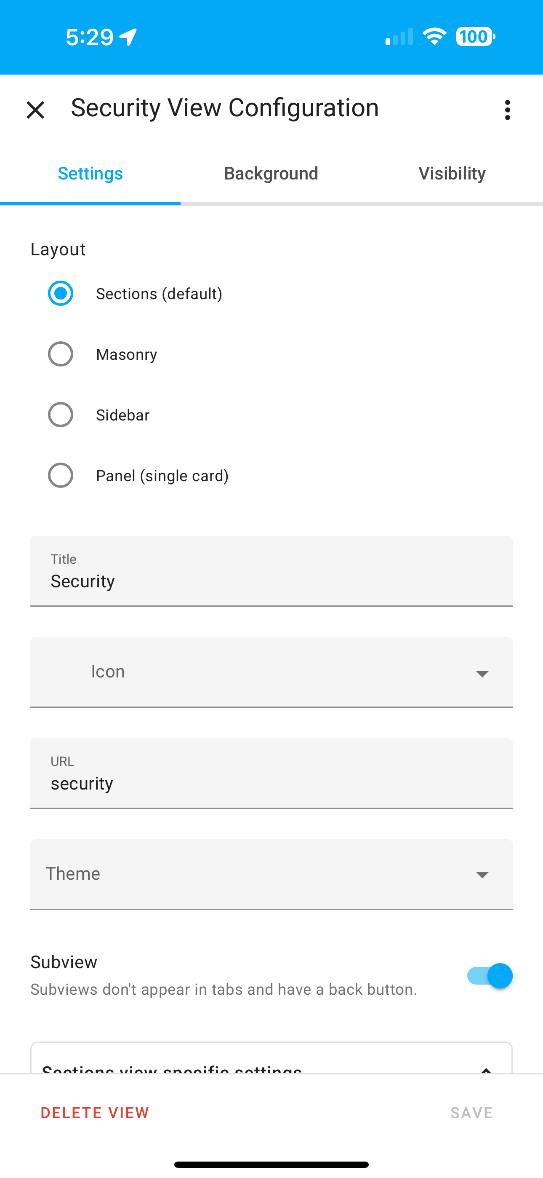Screen dimensions: 543x1178
Task: Focus the Title input field
Action: pyautogui.click(x=271, y=571)
